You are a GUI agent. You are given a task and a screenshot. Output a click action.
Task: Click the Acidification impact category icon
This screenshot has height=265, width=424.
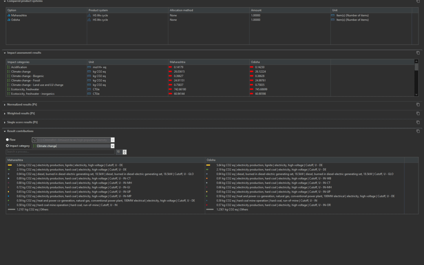coord(9,67)
